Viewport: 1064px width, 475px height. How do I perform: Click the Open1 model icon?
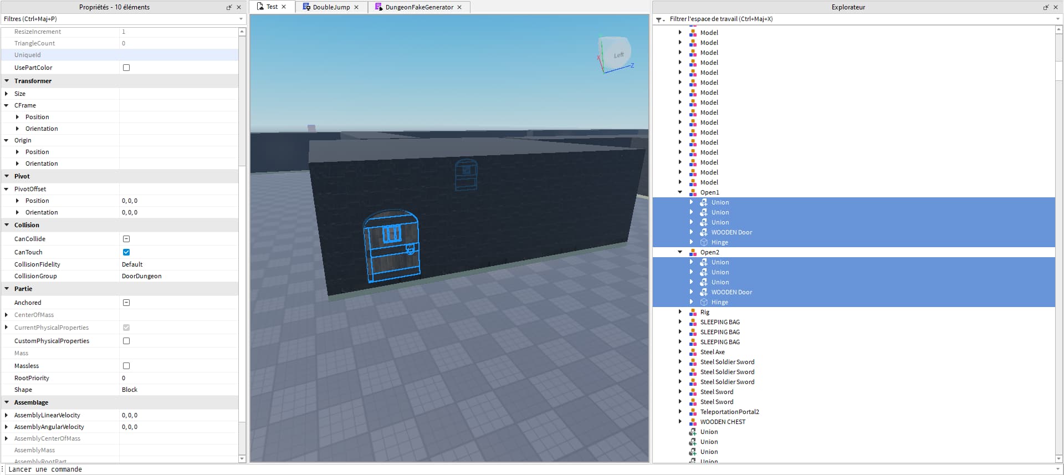pyautogui.click(x=693, y=192)
